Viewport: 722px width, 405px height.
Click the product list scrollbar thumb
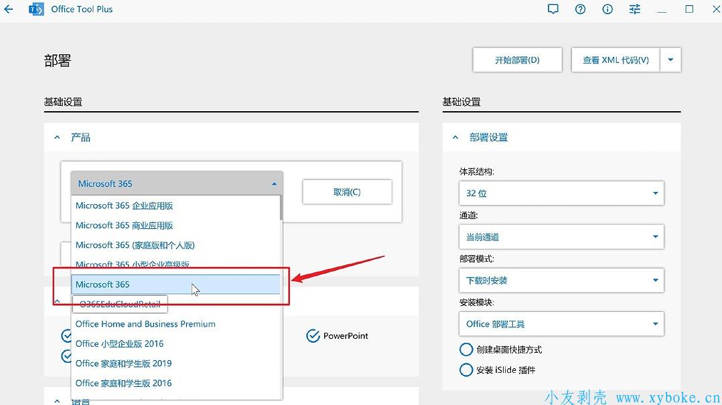281,208
